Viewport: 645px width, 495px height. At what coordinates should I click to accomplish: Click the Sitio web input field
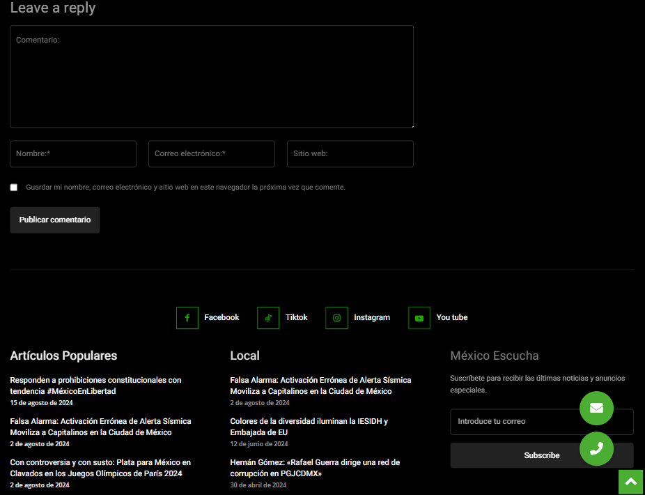tap(350, 154)
